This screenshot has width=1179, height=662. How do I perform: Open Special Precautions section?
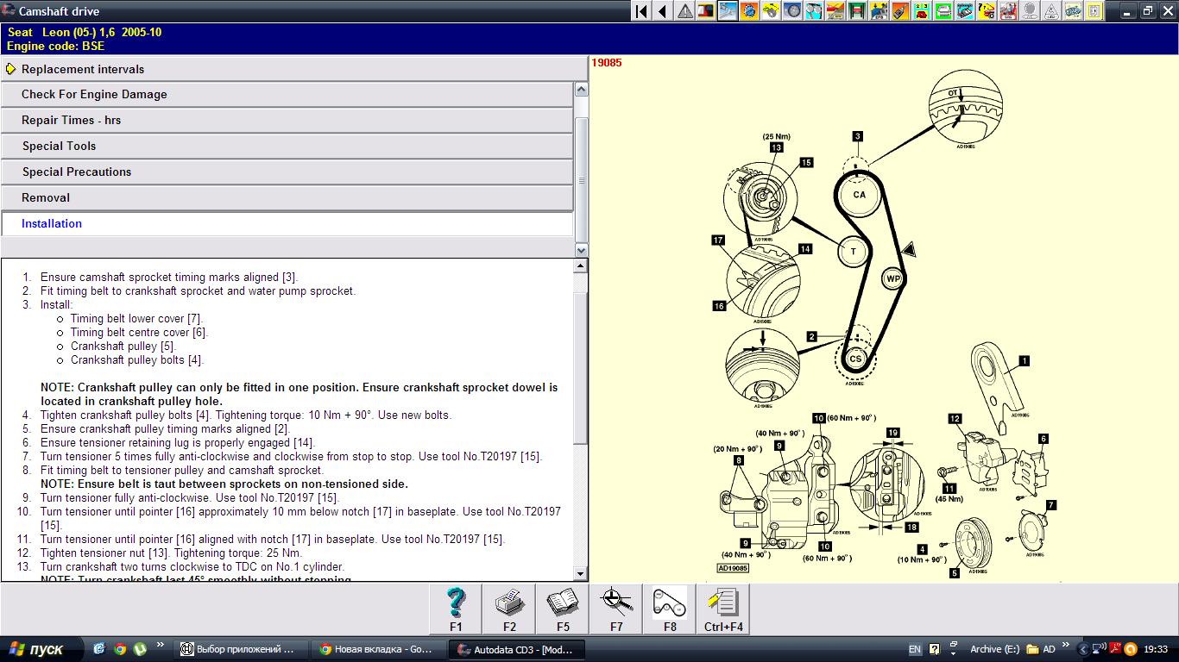click(287, 172)
